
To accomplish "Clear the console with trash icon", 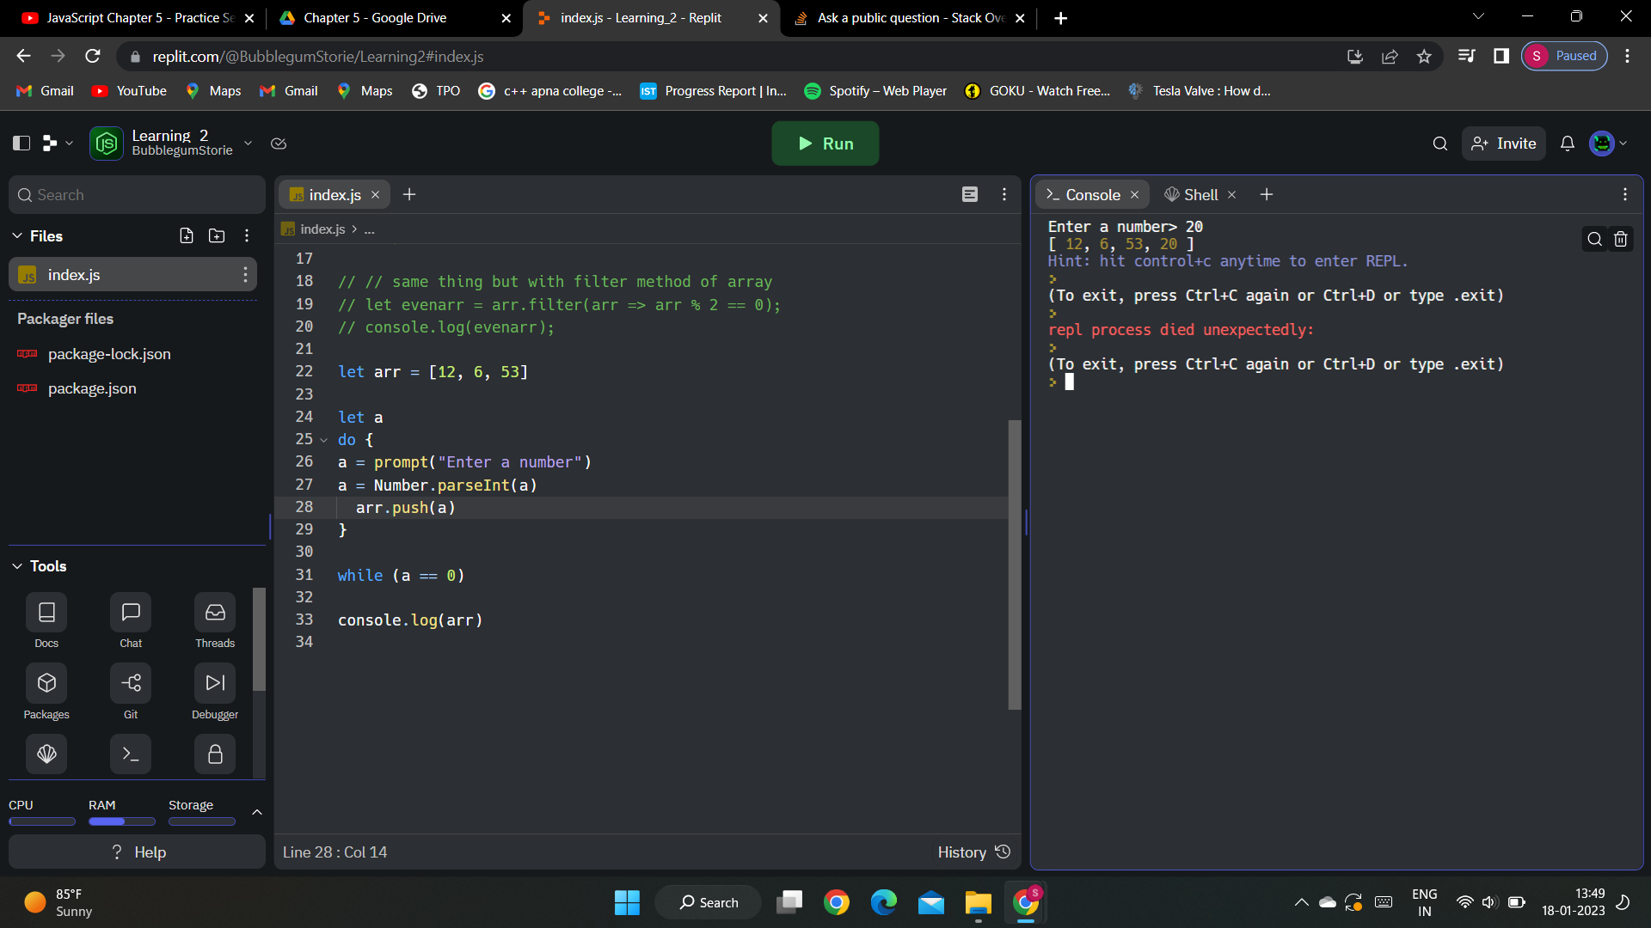I will point(1621,239).
